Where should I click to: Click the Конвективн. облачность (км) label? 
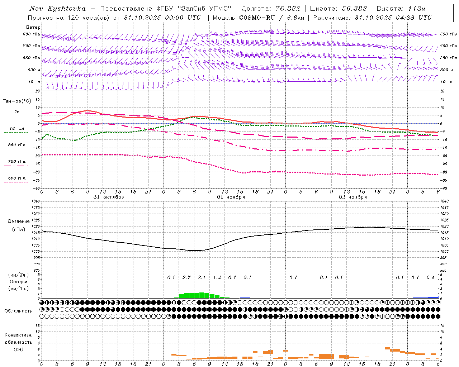tap(18, 342)
